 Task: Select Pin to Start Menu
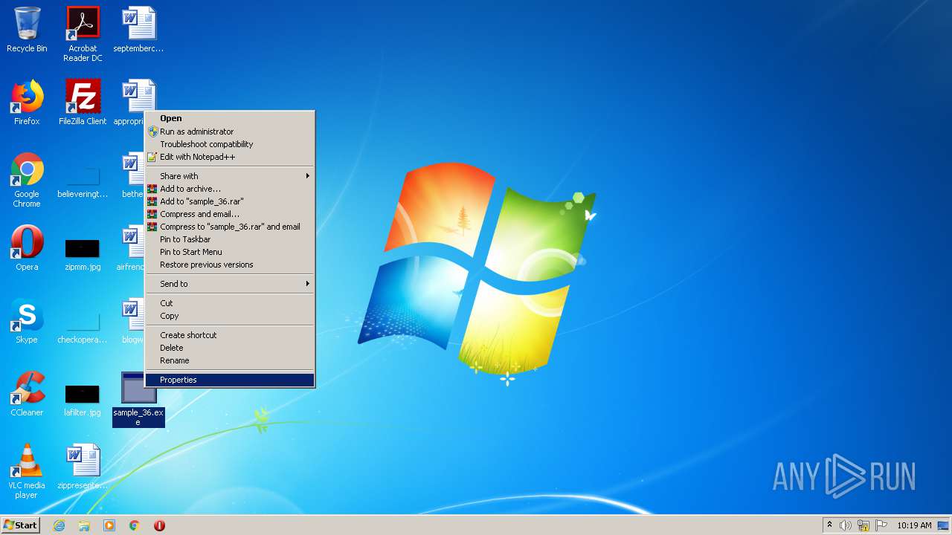pyautogui.click(x=230, y=252)
